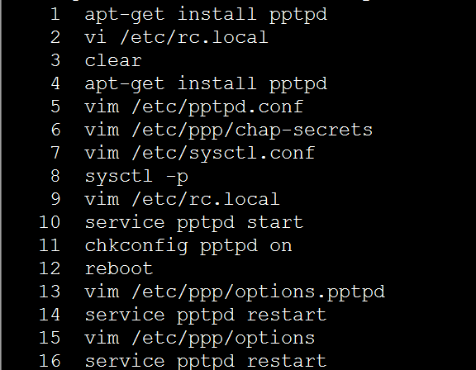
Task: Click history line 1 apt-get install pptpd
Action: pyautogui.click(x=206, y=15)
